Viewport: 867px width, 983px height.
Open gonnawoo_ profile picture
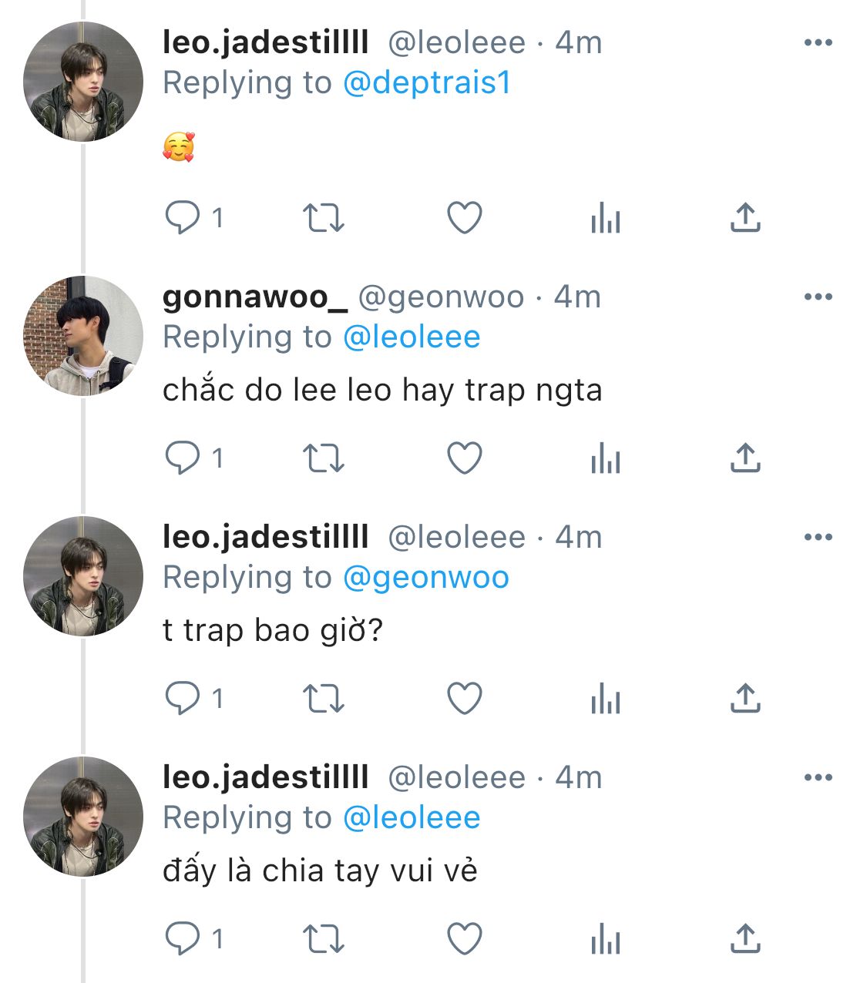83,336
